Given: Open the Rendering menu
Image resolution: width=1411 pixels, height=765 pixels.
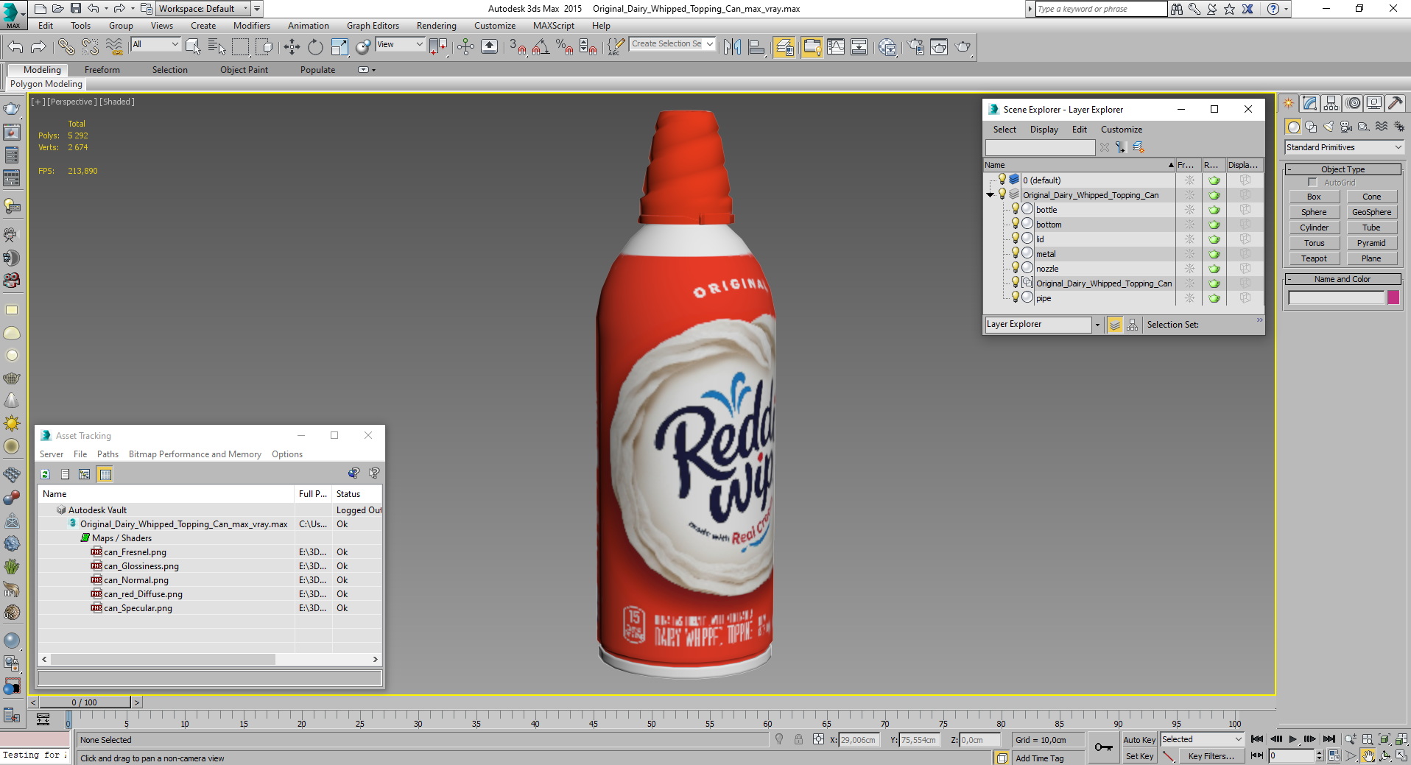Looking at the screenshot, I should click(436, 26).
